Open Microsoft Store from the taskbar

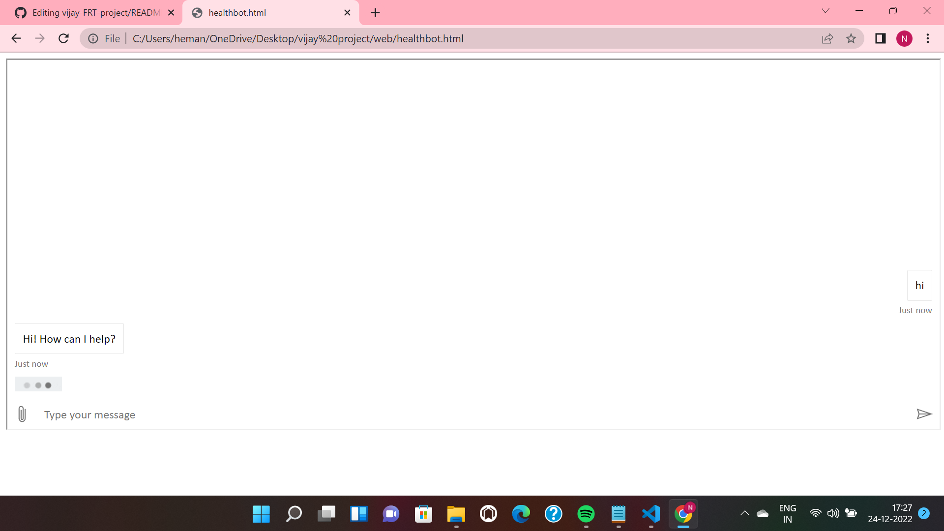pyautogui.click(x=423, y=514)
